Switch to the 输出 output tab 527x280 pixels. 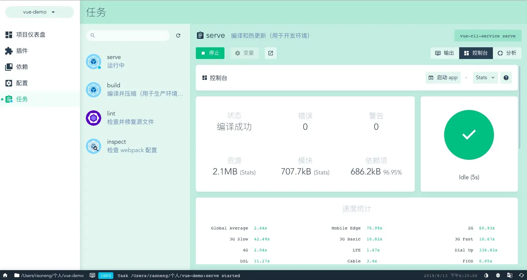pos(444,53)
